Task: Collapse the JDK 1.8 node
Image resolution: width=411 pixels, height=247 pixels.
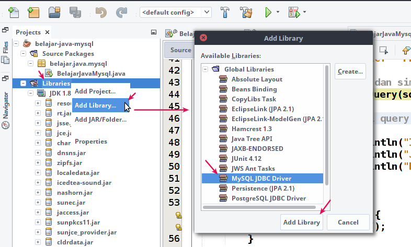Action: click(31, 93)
